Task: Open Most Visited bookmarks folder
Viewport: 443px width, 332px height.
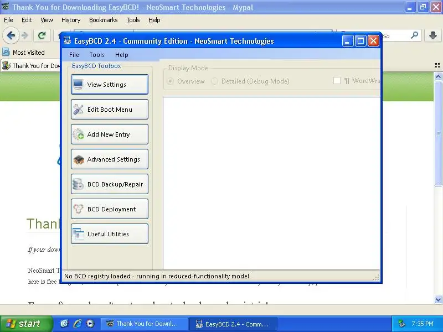Action: click(x=24, y=53)
